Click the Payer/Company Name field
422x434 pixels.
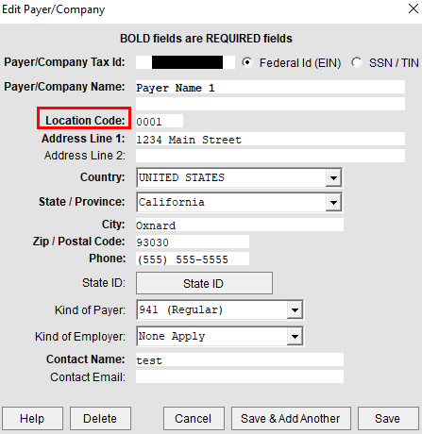tap(270, 87)
